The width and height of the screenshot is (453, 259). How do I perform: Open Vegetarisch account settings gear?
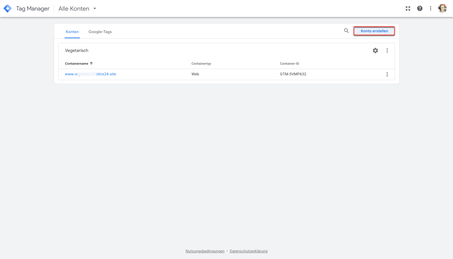pyautogui.click(x=375, y=51)
